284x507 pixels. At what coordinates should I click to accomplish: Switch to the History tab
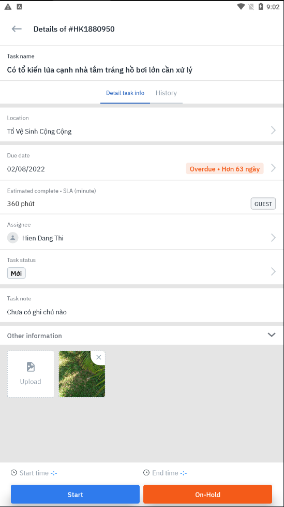point(166,93)
